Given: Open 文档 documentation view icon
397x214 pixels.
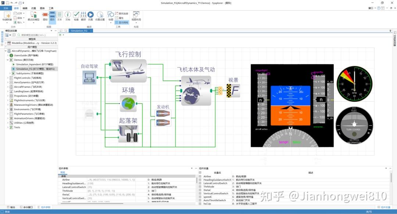Looking at the screenshot, I should point(68,15).
